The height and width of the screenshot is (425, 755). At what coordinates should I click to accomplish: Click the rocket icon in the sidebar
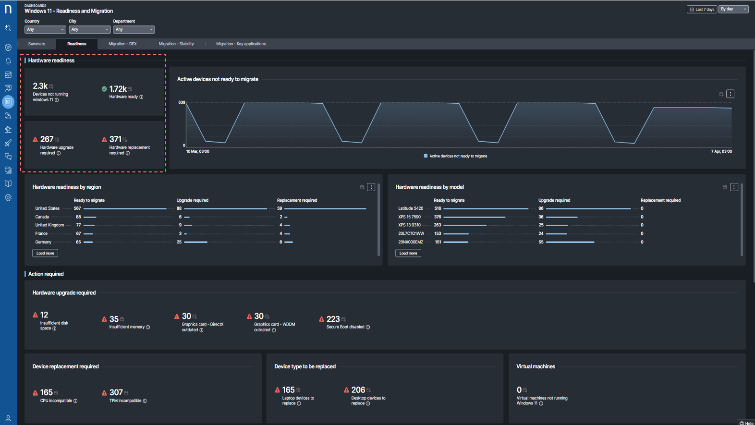8,143
